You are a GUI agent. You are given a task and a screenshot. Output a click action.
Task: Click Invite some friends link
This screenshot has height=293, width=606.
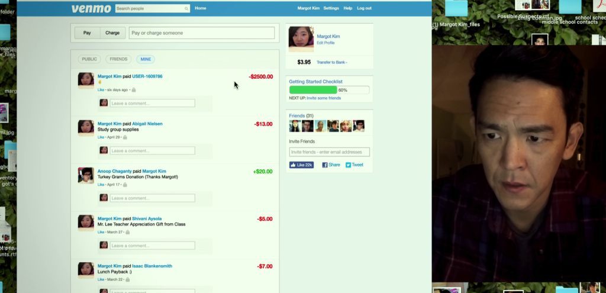click(x=324, y=98)
